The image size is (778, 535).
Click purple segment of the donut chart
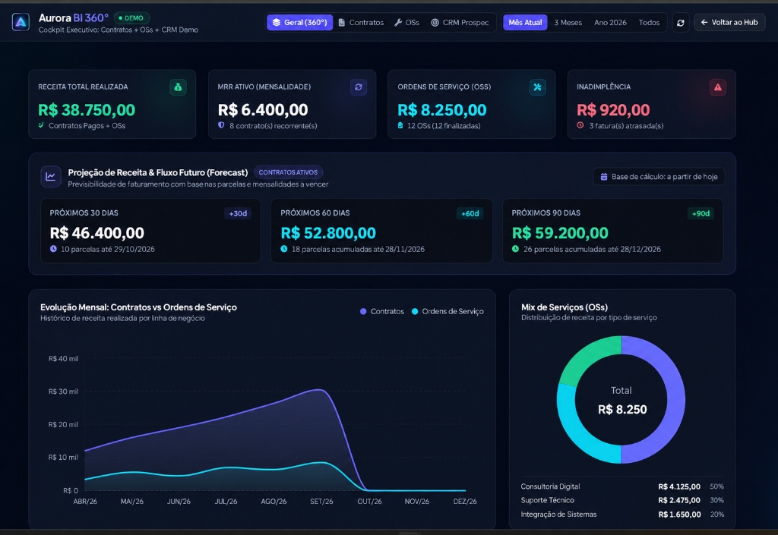[675, 400]
